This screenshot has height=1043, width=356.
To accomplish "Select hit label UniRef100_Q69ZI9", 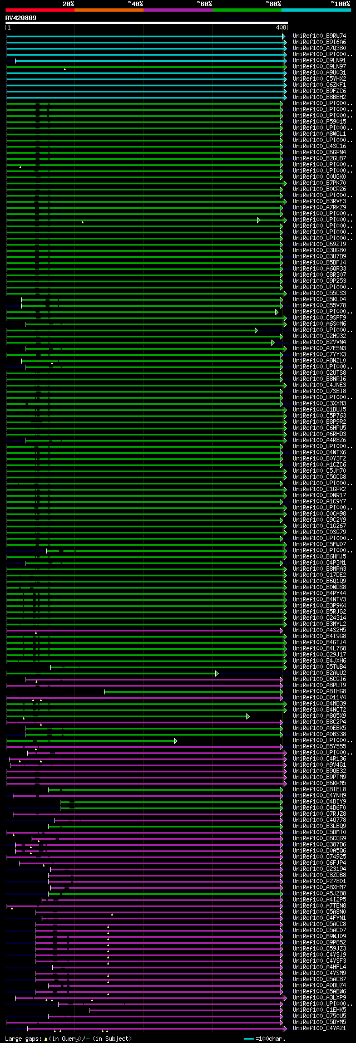I will pyautogui.click(x=319, y=244).
